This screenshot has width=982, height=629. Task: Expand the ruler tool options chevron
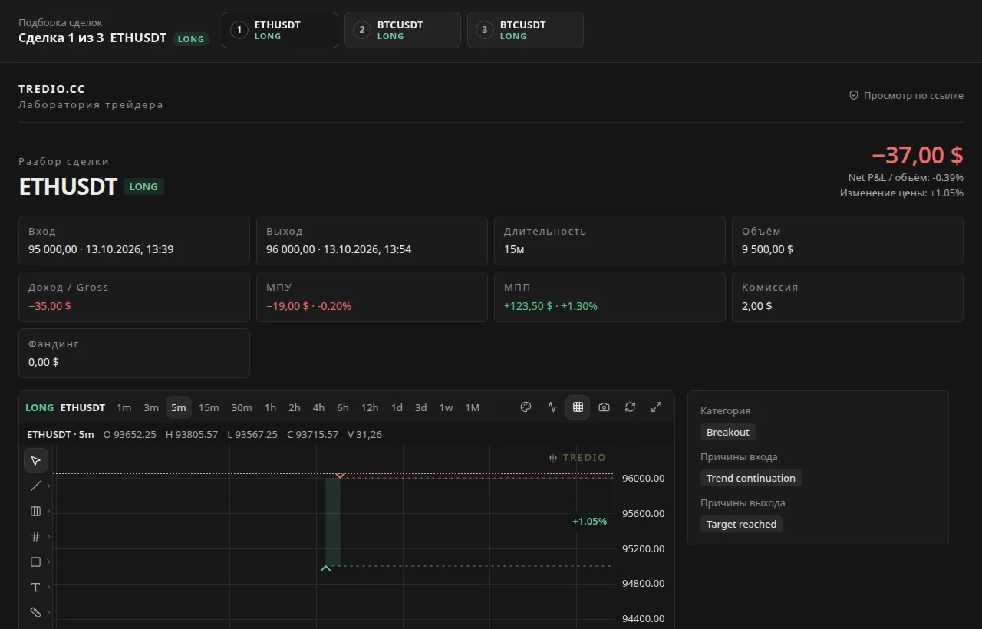(x=49, y=612)
